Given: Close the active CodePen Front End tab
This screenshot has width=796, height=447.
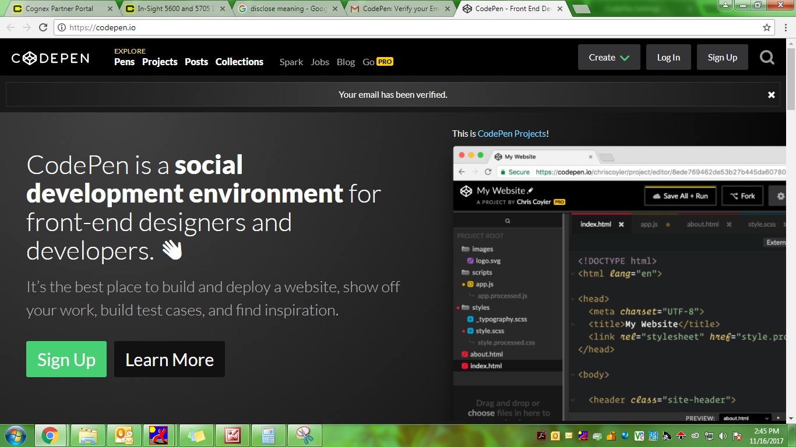Looking at the screenshot, I should (561, 9).
